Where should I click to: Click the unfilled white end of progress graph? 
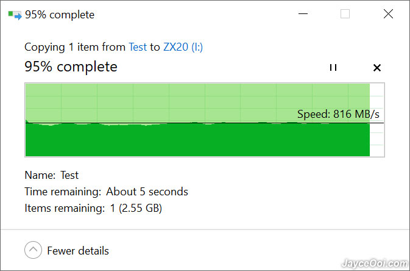tap(376, 120)
